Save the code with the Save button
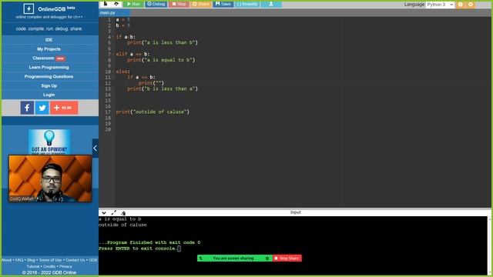Screen dimensions: 493x277 (223, 4)
